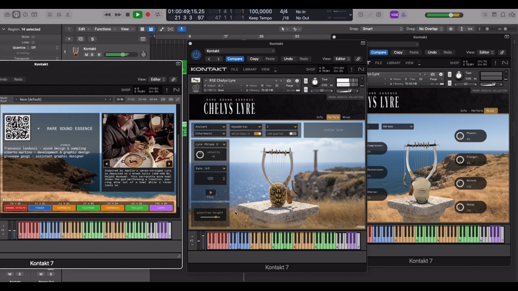
Task: Click the Stop button in transport
Action: point(127,15)
